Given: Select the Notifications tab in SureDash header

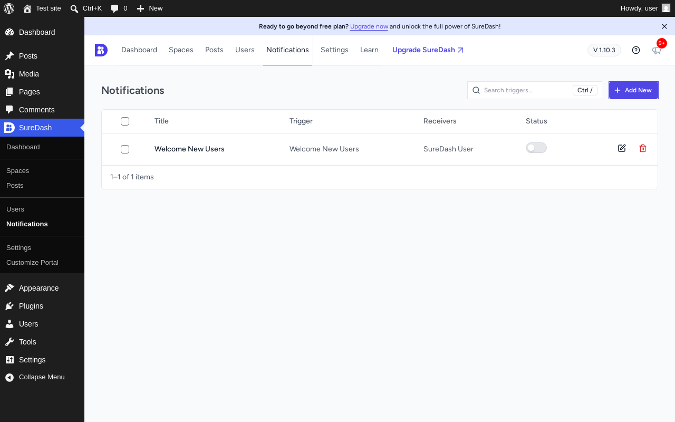Looking at the screenshot, I should coord(287,50).
